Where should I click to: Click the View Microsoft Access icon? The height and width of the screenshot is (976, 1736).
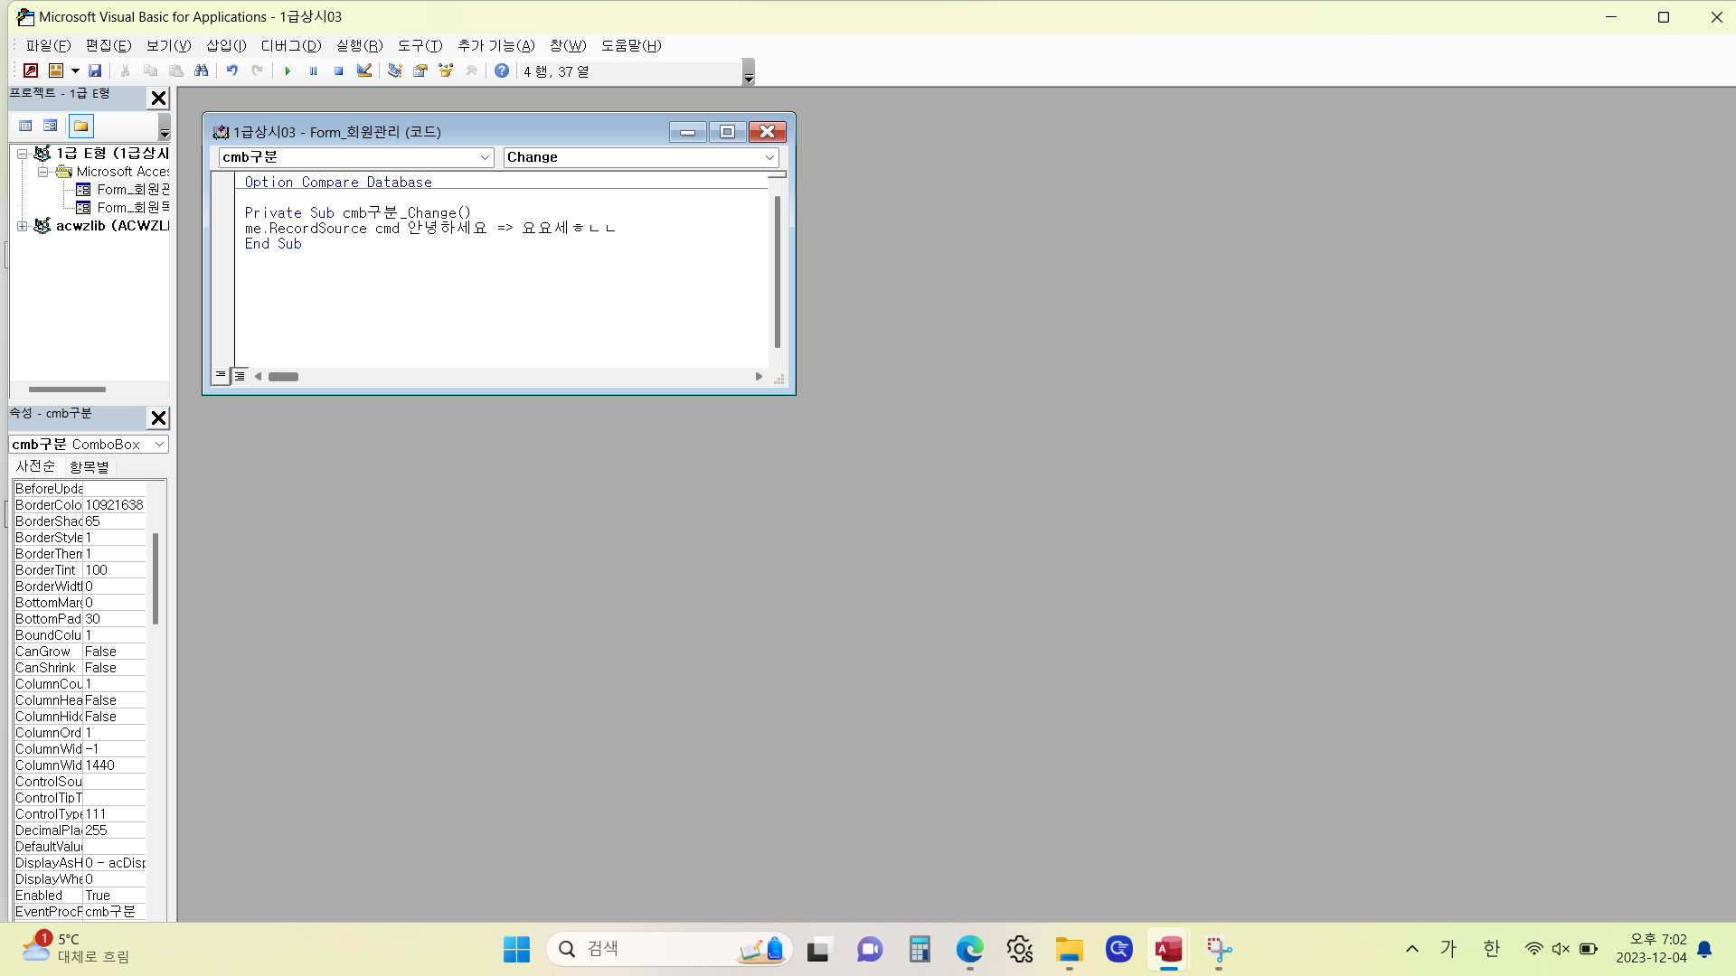(31, 70)
